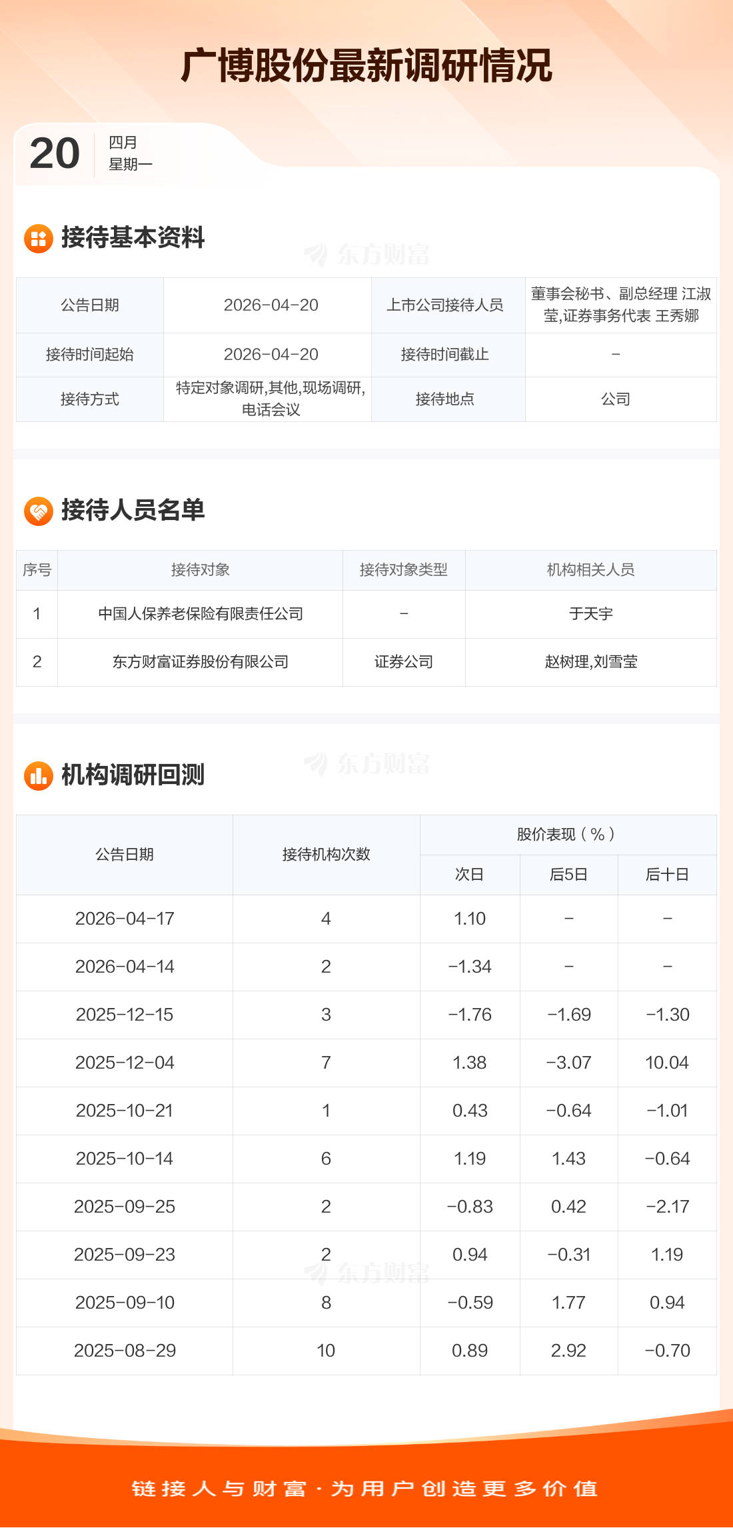Click the 接待对象类型 column header
This screenshot has width=733, height=1528.
tap(404, 570)
